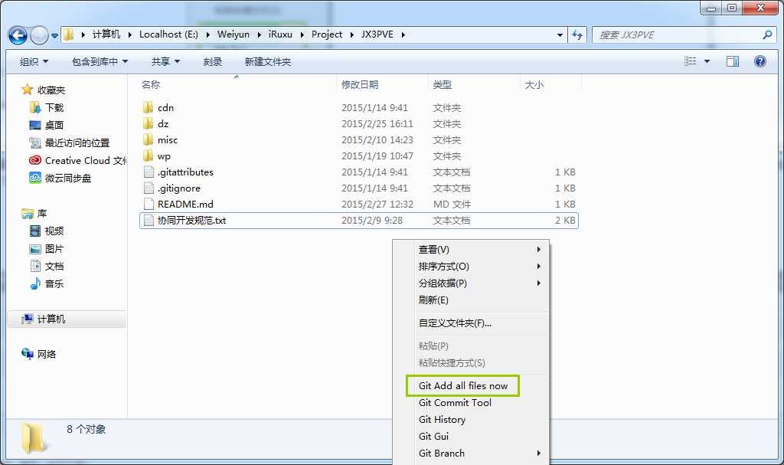The height and width of the screenshot is (465, 784).
Task: Expand arrow after JX3PVE breadcrumb
Action: coord(403,34)
